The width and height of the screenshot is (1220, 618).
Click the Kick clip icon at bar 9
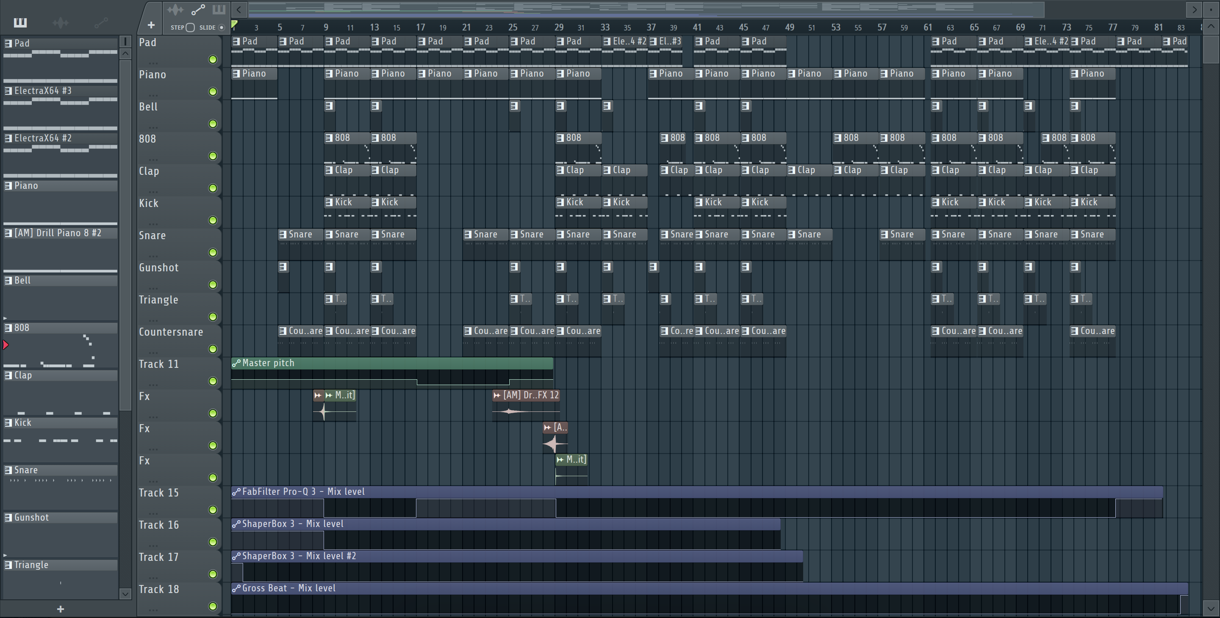tap(329, 202)
